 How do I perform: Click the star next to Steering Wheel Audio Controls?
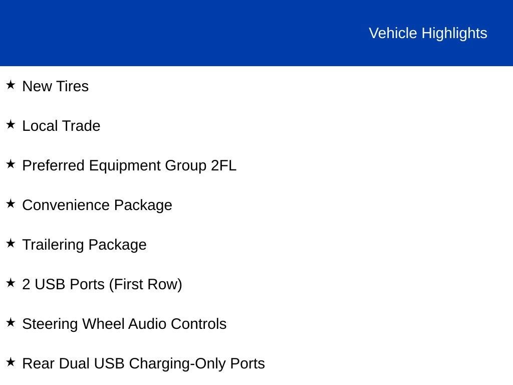click(x=11, y=322)
